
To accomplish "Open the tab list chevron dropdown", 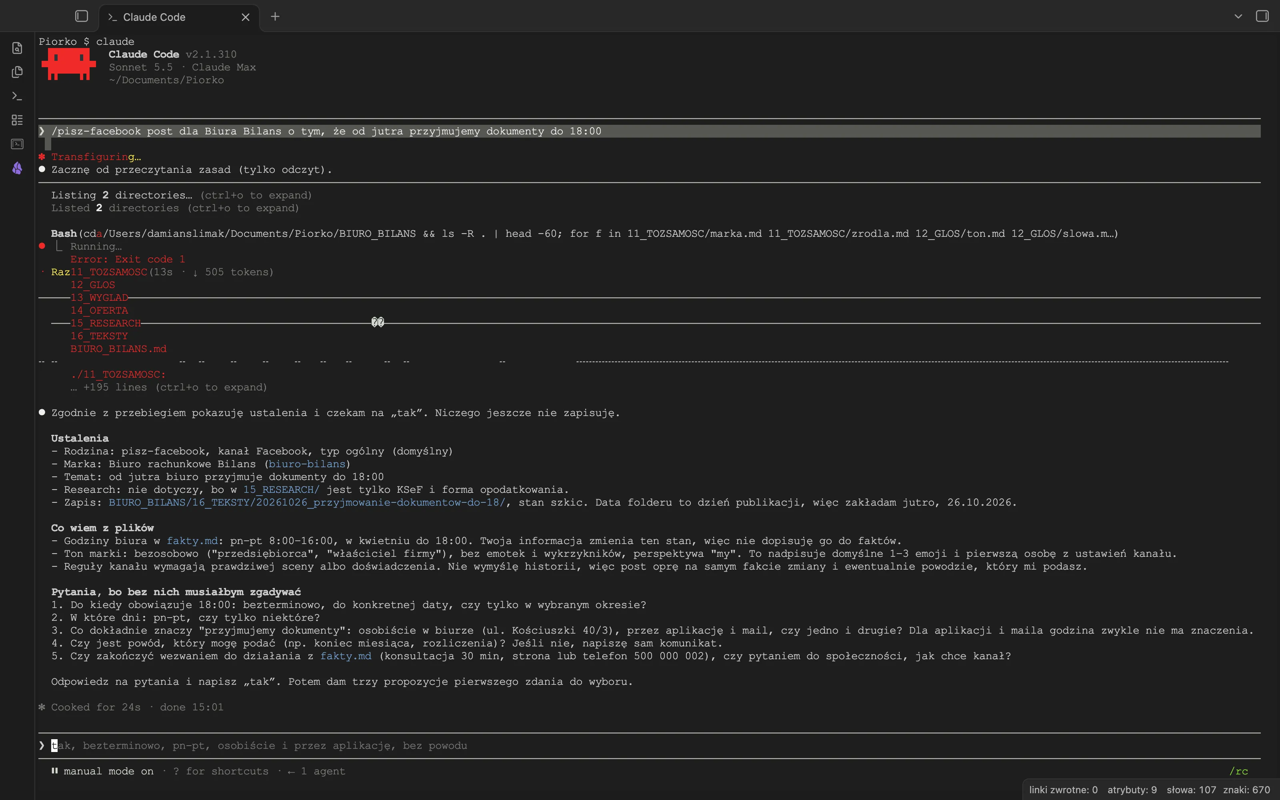I will coord(1238,16).
